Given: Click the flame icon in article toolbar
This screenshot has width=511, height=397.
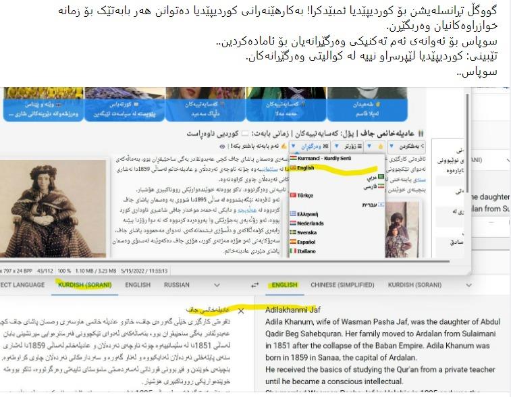Looking at the screenshot, I should point(381,147).
